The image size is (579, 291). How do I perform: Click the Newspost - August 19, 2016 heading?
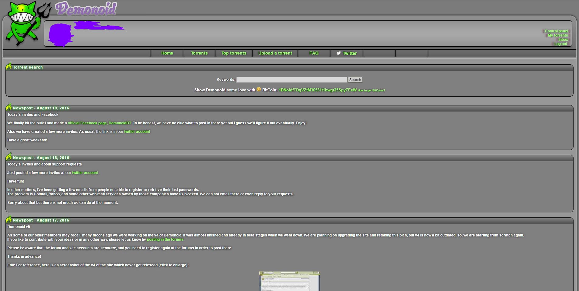(x=41, y=108)
